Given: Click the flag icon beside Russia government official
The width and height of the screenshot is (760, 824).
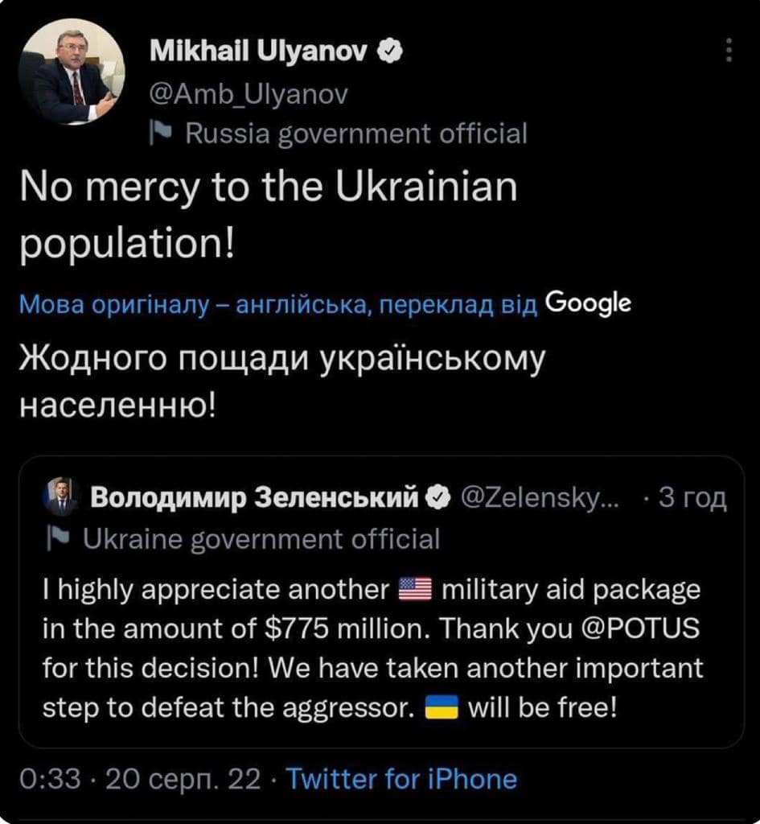Looking at the screenshot, I should [160, 132].
